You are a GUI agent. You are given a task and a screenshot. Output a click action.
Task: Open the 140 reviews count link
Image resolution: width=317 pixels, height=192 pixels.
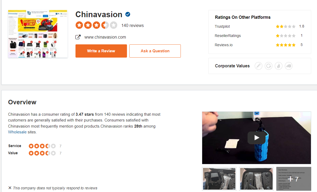click(133, 26)
